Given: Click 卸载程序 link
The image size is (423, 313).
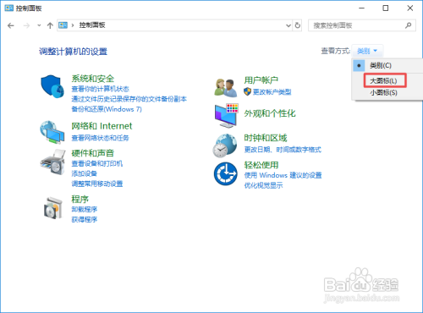Looking at the screenshot, I should (84, 209).
